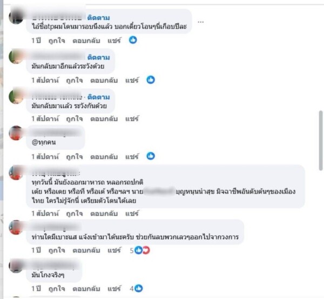Follow the author of มันกลับมาอีกแล้วระวังด้วย

click(x=98, y=57)
